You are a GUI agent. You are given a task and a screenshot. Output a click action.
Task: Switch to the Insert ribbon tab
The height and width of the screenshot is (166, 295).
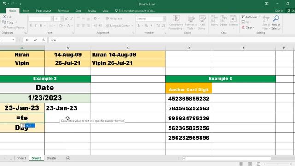point(26,11)
